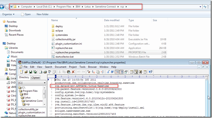Click the Name column header
Image resolution: width=212 pixels, height=118 pixels.
[x=54, y=20]
